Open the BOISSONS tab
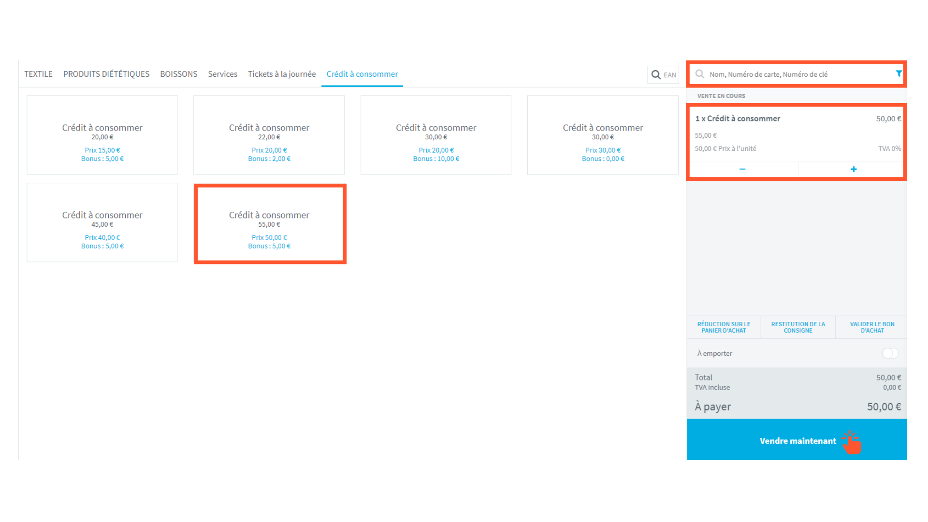Image resolution: width=928 pixels, height=522 pixels. pos(179,74)
